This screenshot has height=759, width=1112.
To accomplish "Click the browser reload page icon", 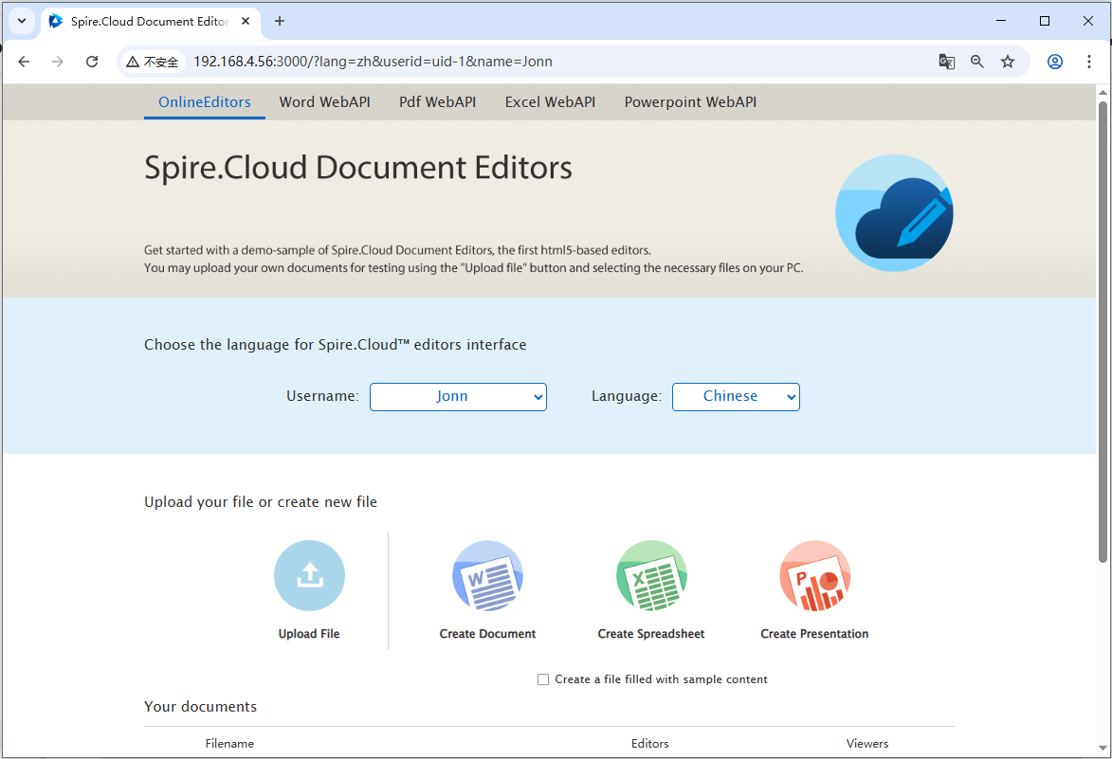I will coord(92,62).
